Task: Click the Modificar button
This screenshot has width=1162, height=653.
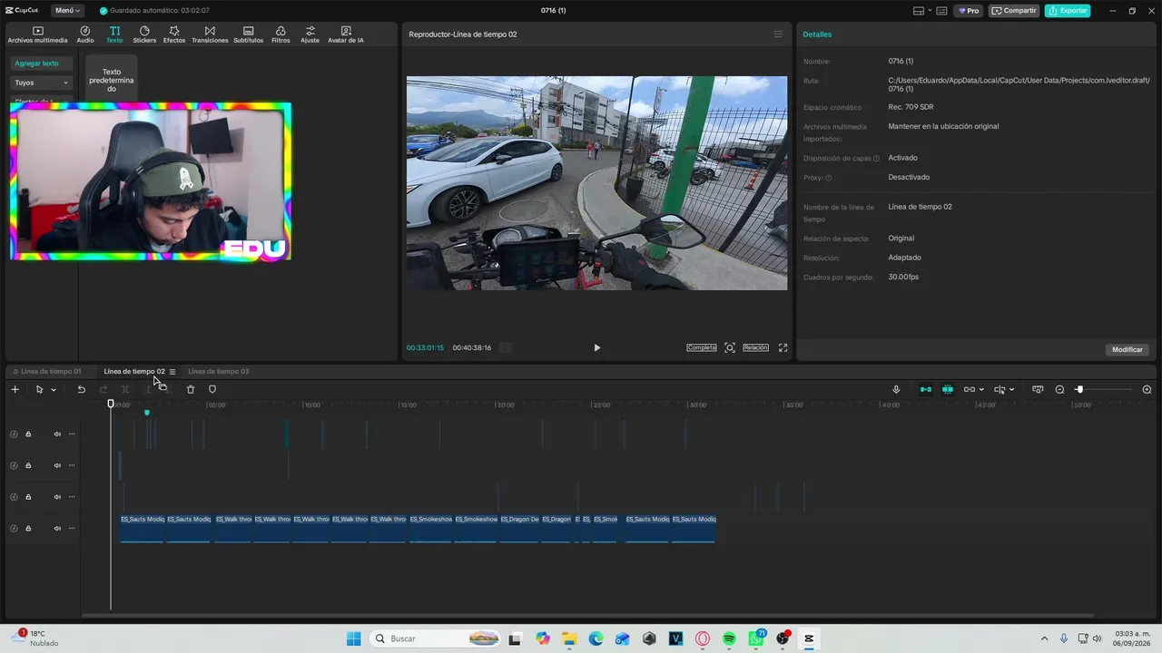Action: (1128, 349)
